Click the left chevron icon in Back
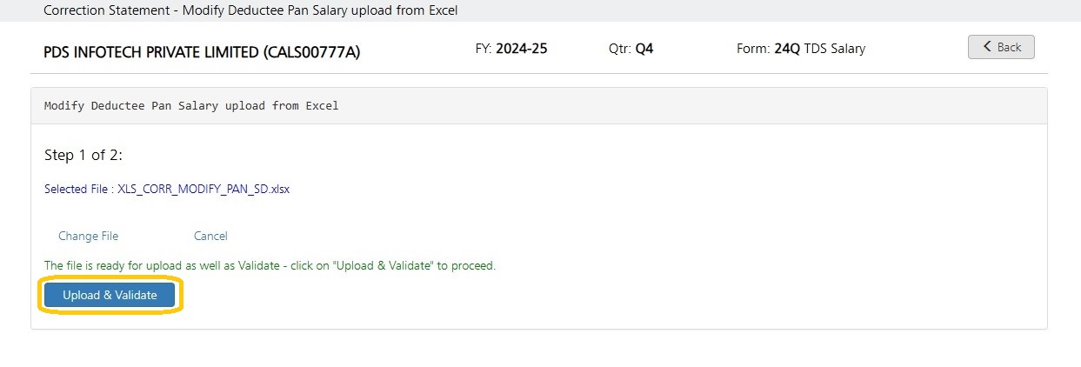 pyautogui.click(x=987, y=47)
